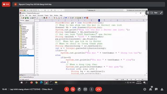
Task: Open All Files filter dropdown
Action: pos(33,75)
